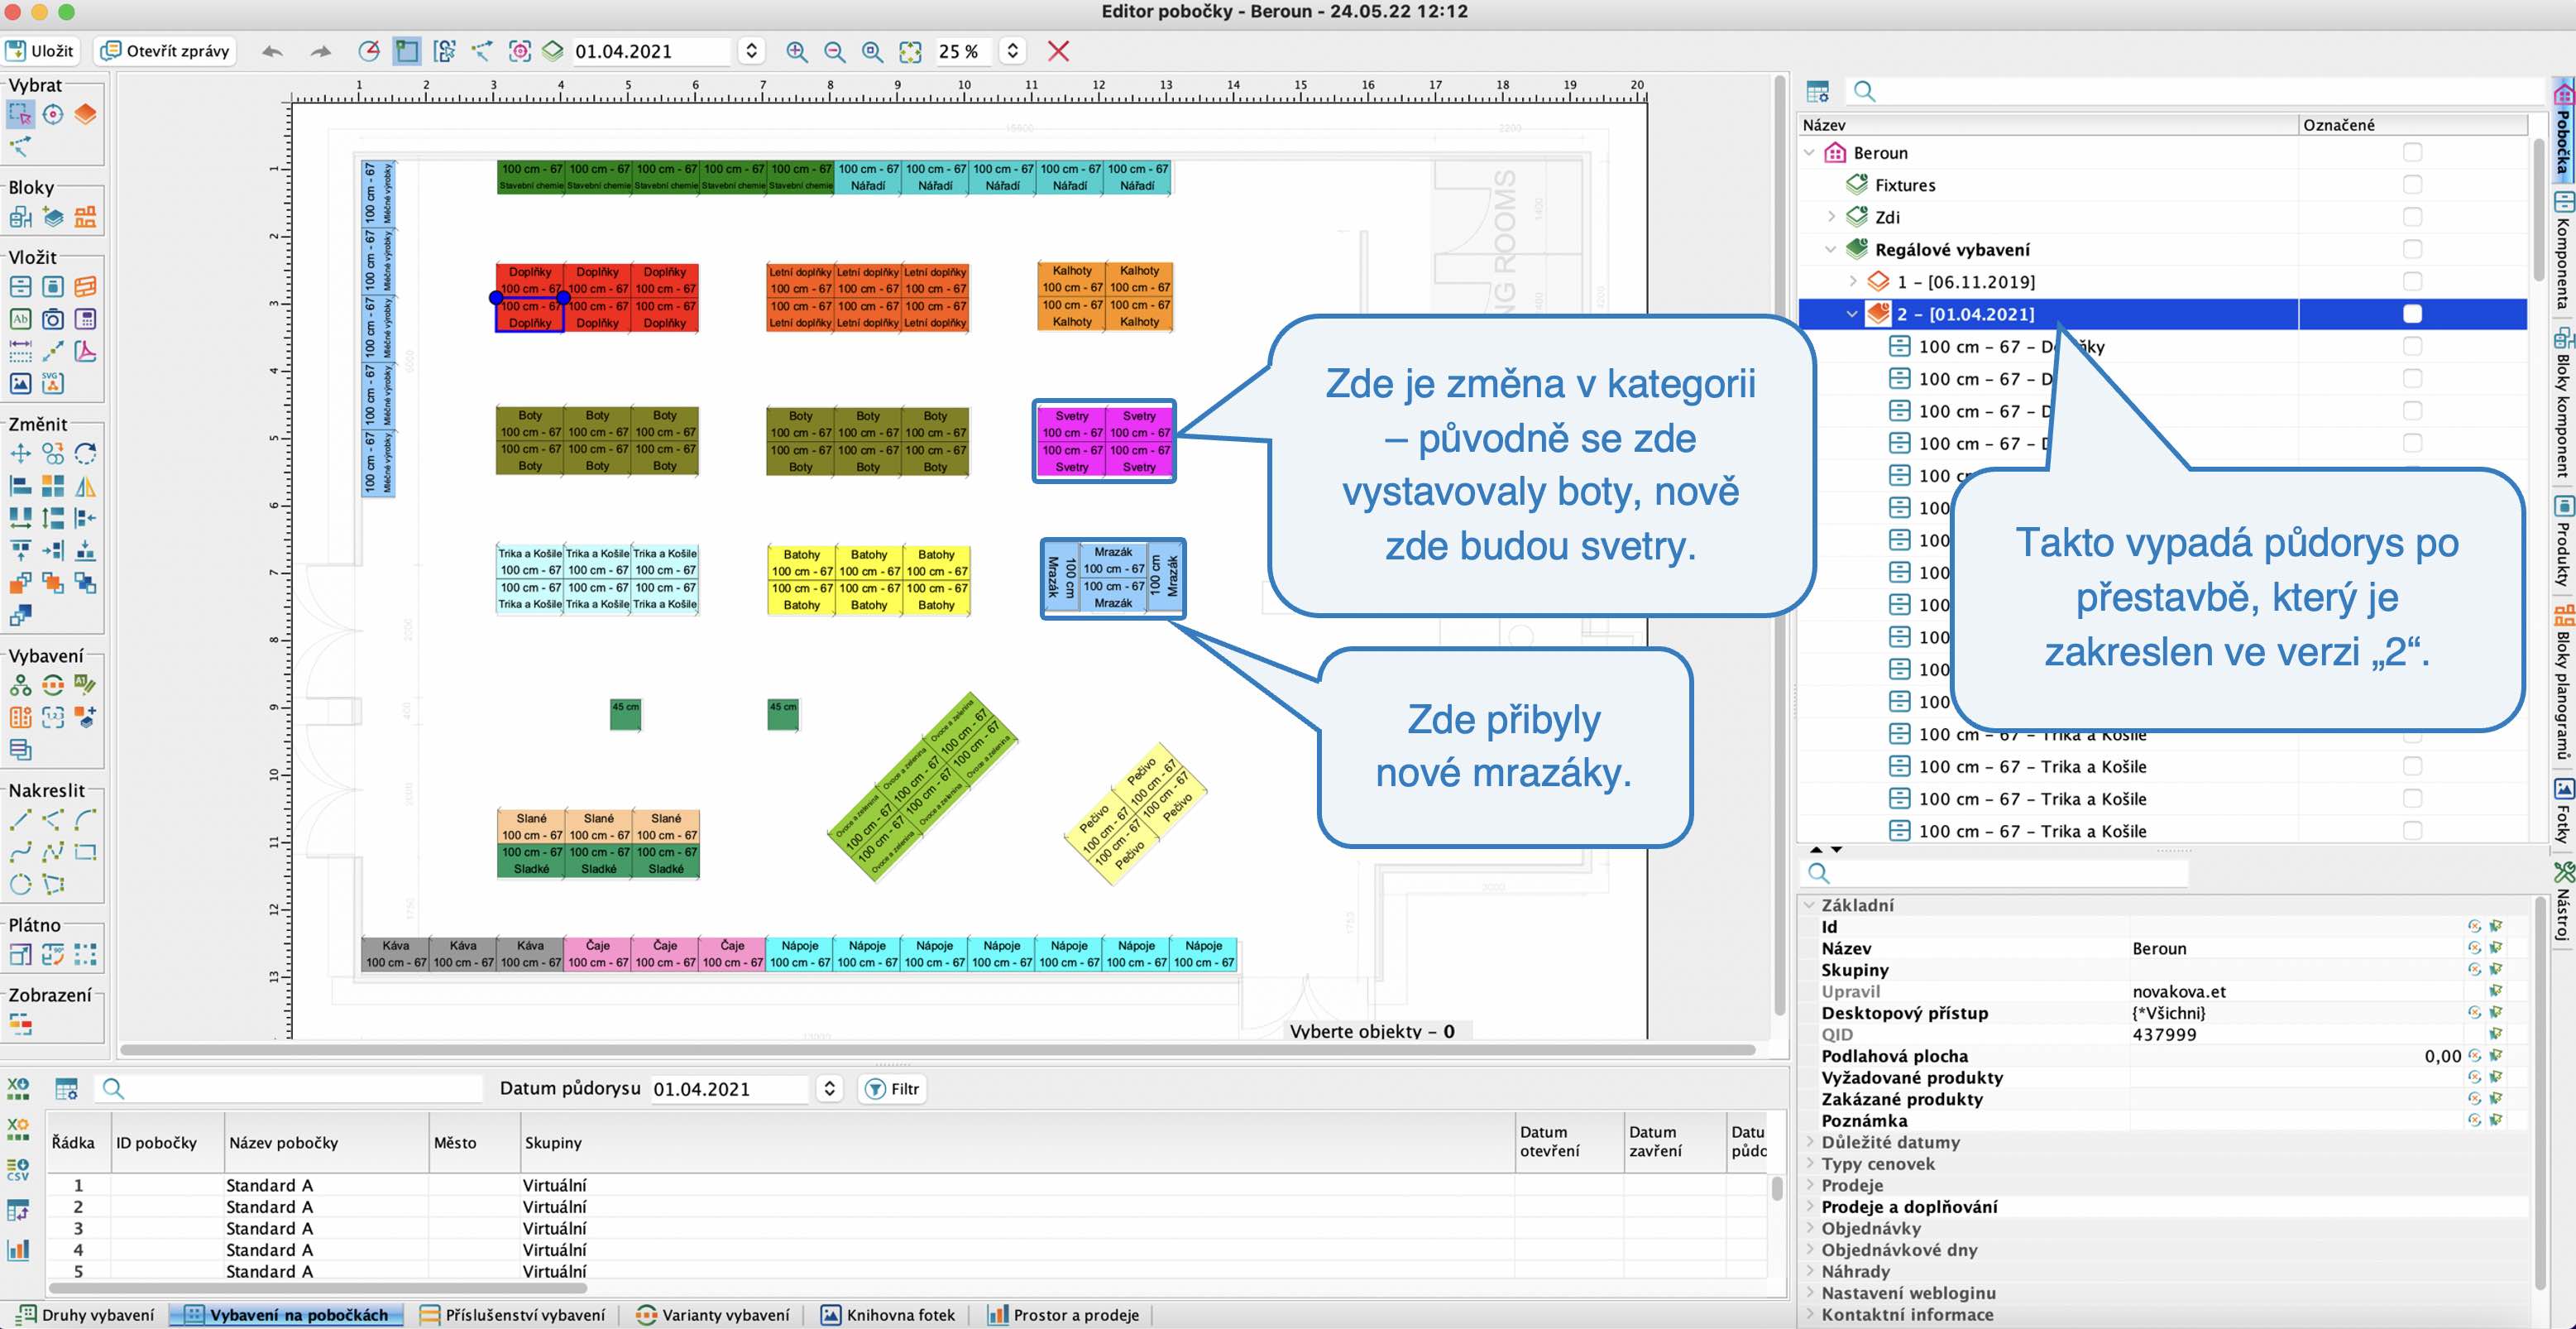This screenshot has width=2576, height=1329.
Task: Click the PDF insert icon in Vložit
Action: click(85, 351)
